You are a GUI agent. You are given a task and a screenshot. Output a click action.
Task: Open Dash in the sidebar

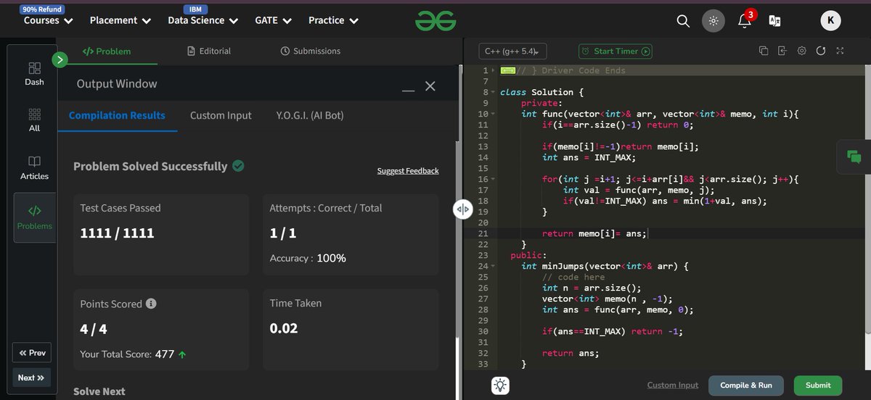34,74
